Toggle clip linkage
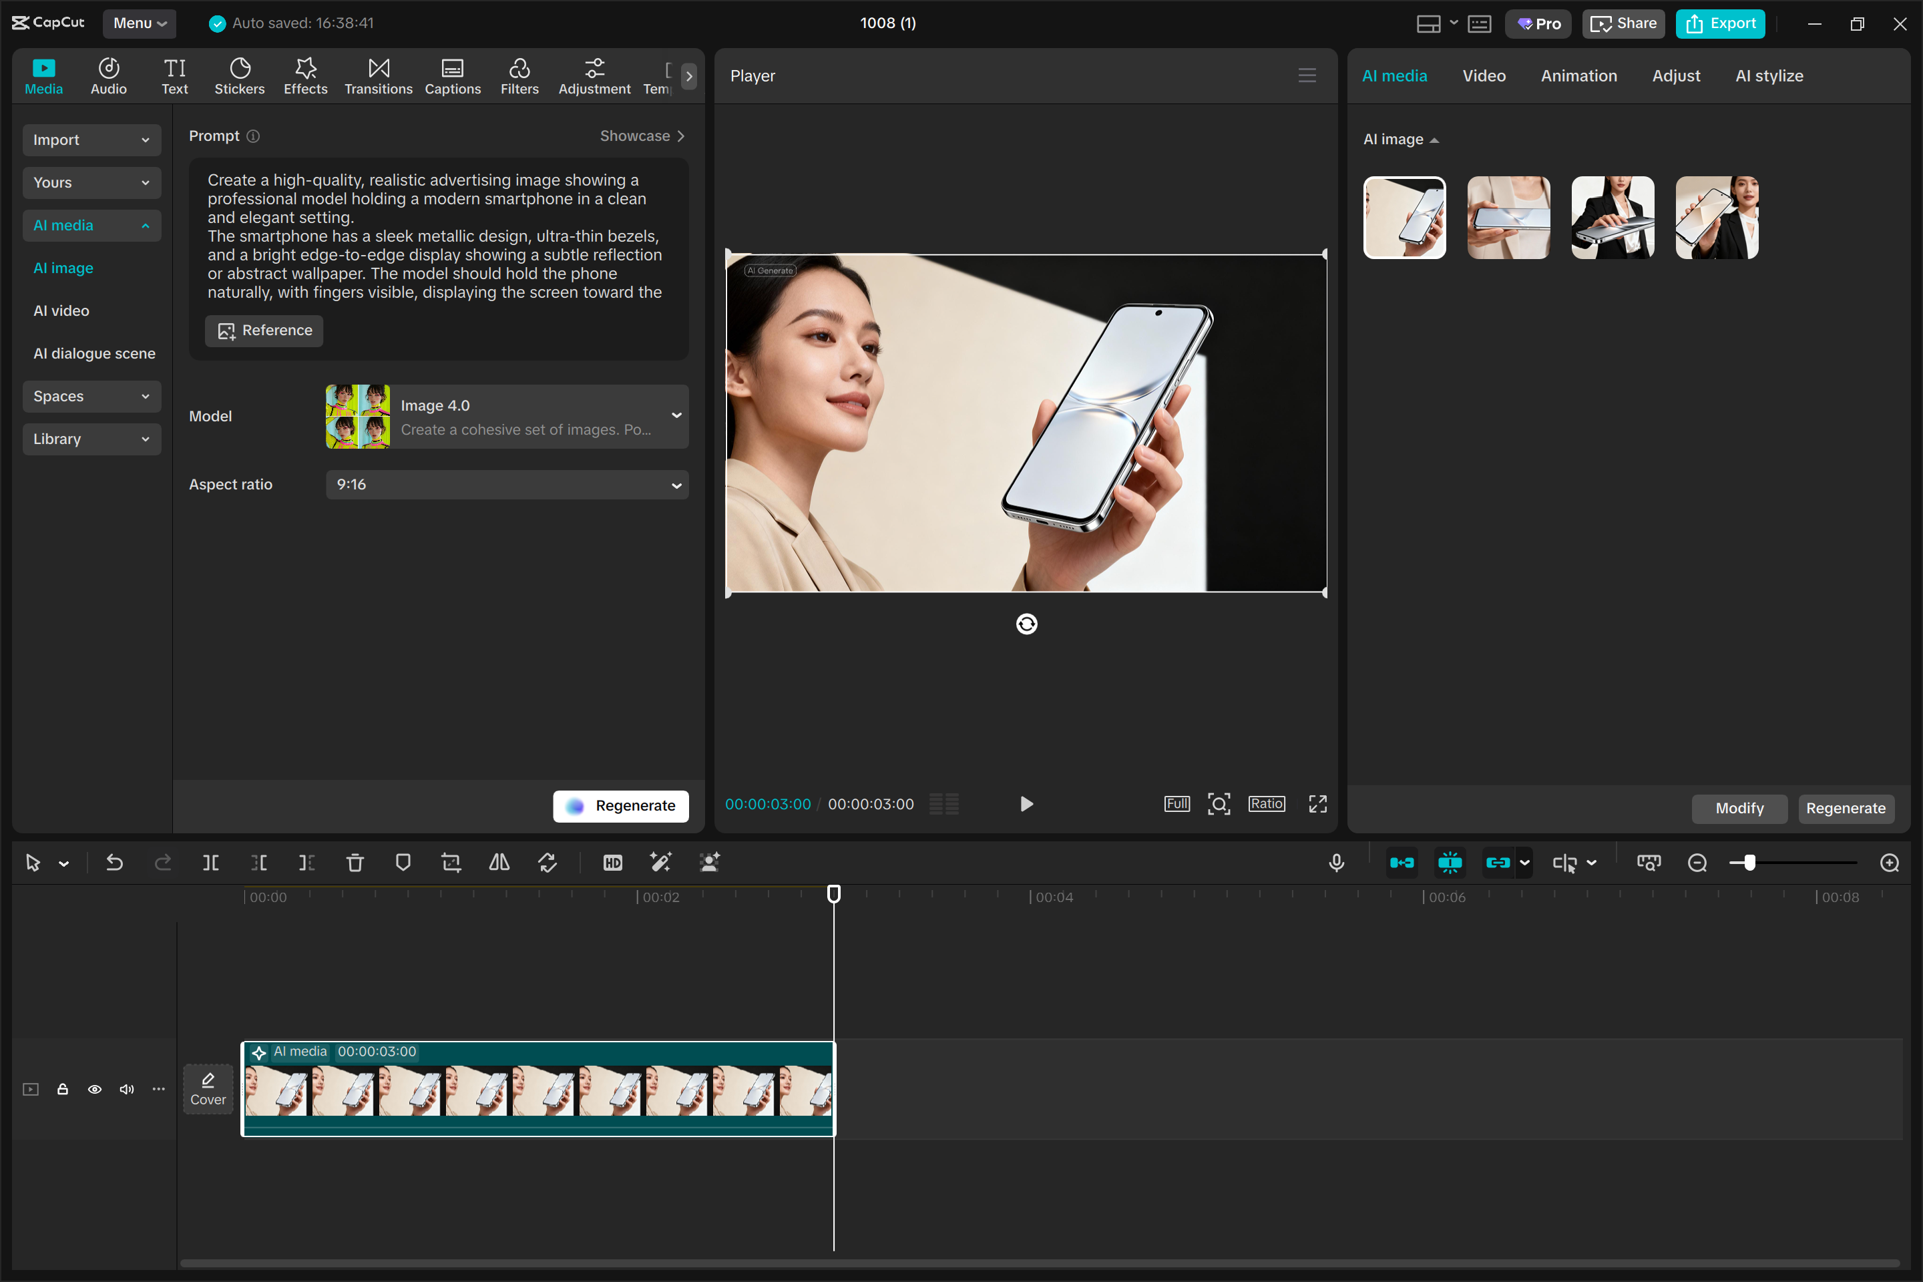Image resolution: width=1923 pixels, height=1282 pixels. point(1498,863)
